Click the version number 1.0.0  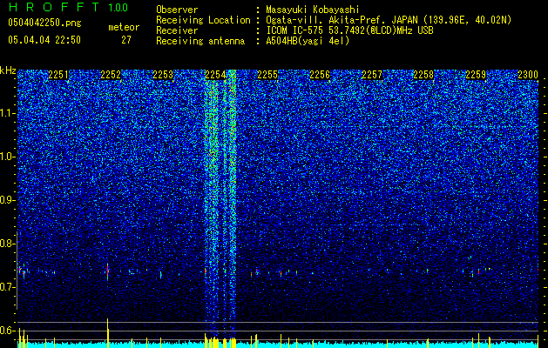click(x=118, y=8)
